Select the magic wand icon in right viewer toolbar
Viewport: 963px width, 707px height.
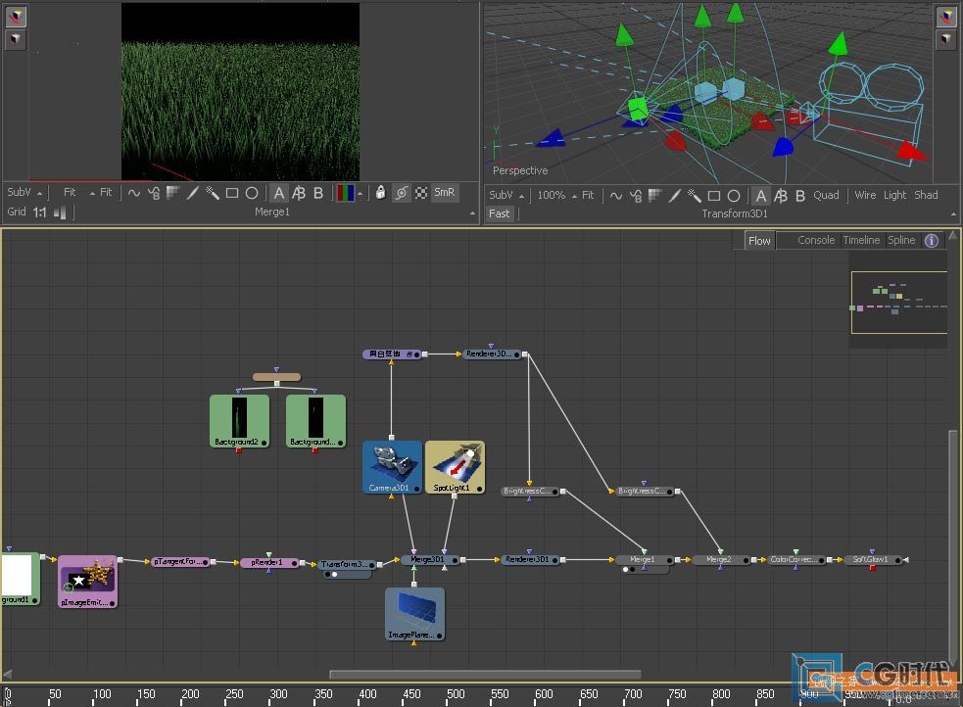695,196
